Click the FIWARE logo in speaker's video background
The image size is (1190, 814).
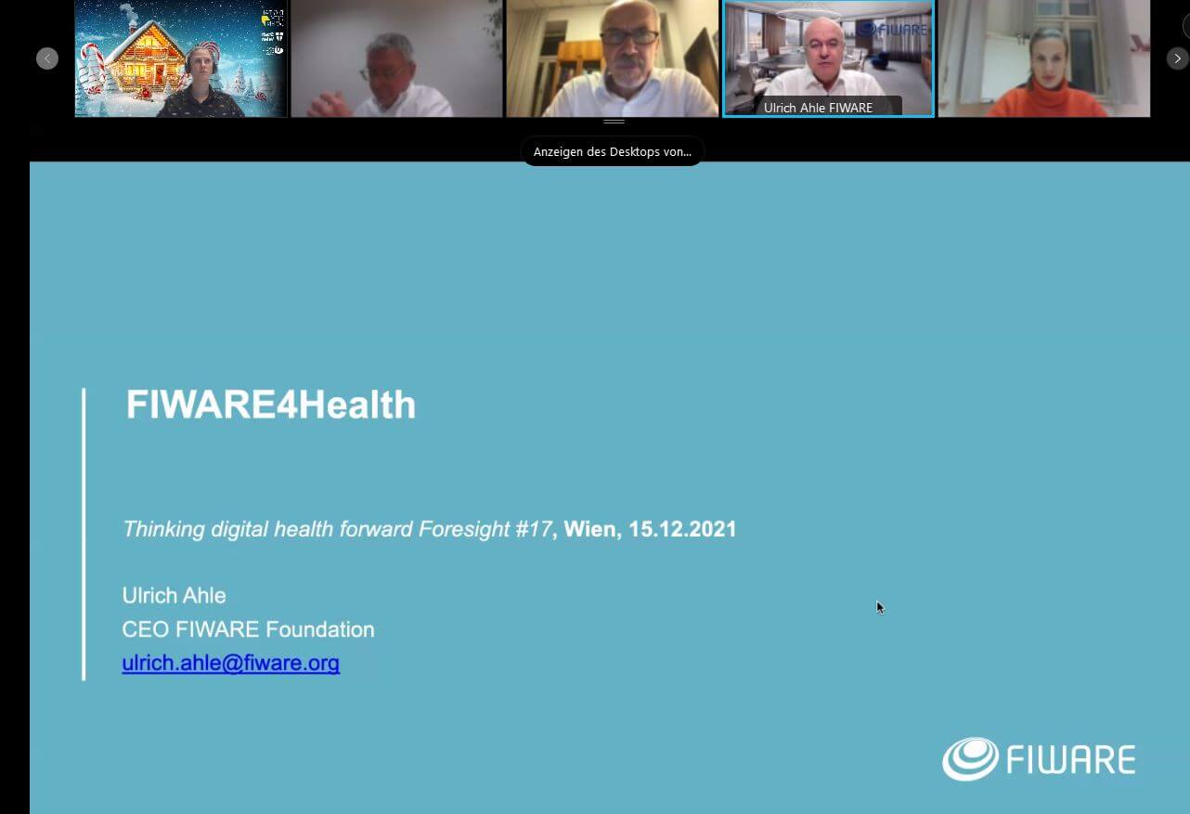892,29
